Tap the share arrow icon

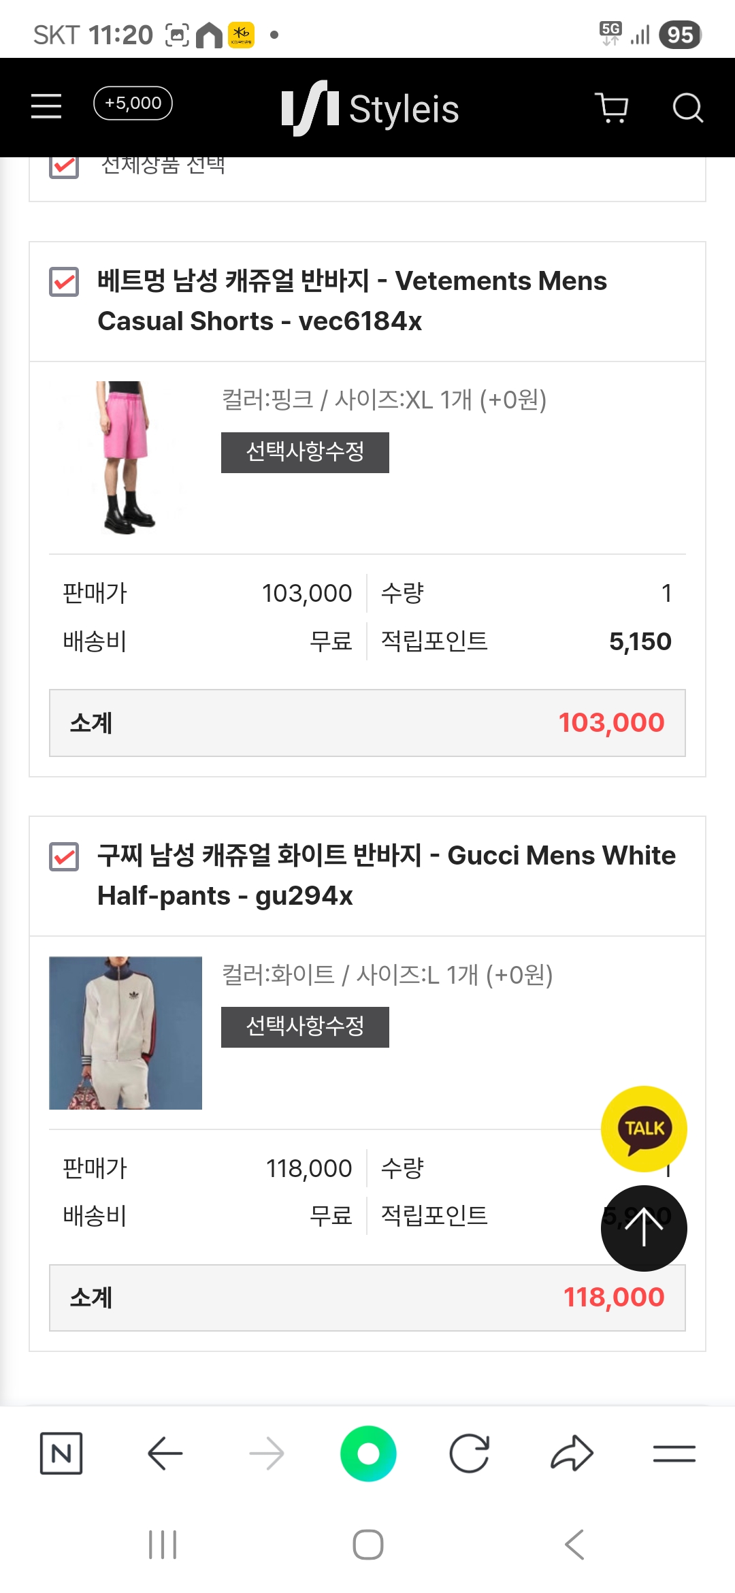pos(572,1453)
